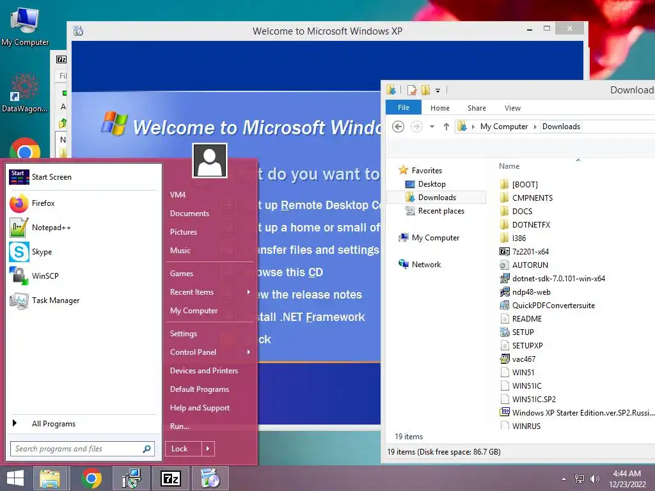The height and width of the screenshot is (491, 655).
Task: Expand My Computer breadcrumb arrow
Action: click(535, 127)
